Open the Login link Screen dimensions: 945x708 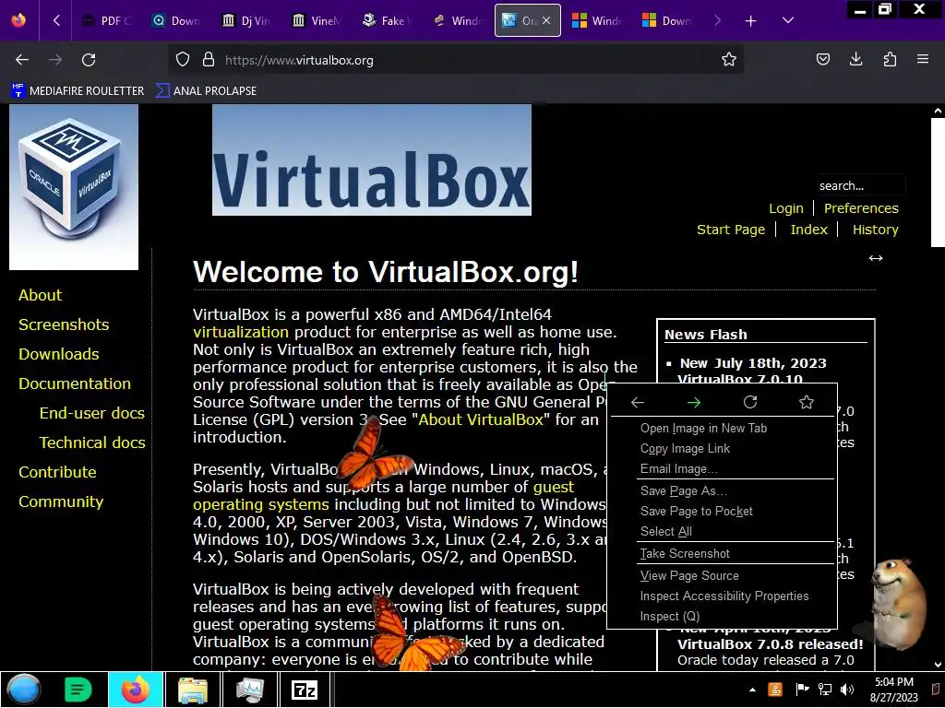(x=786, y=208)
